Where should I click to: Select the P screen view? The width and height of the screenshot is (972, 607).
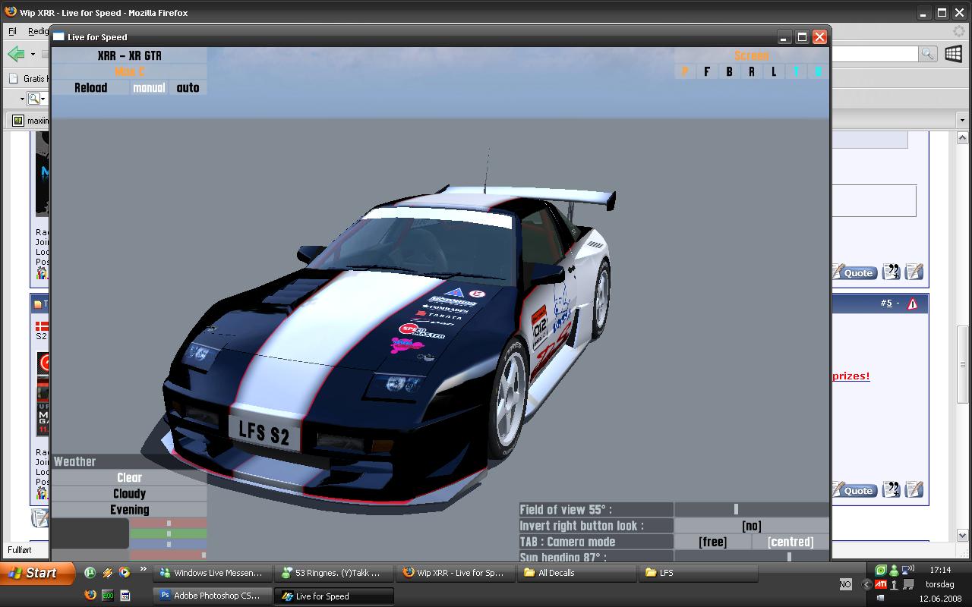685,71
